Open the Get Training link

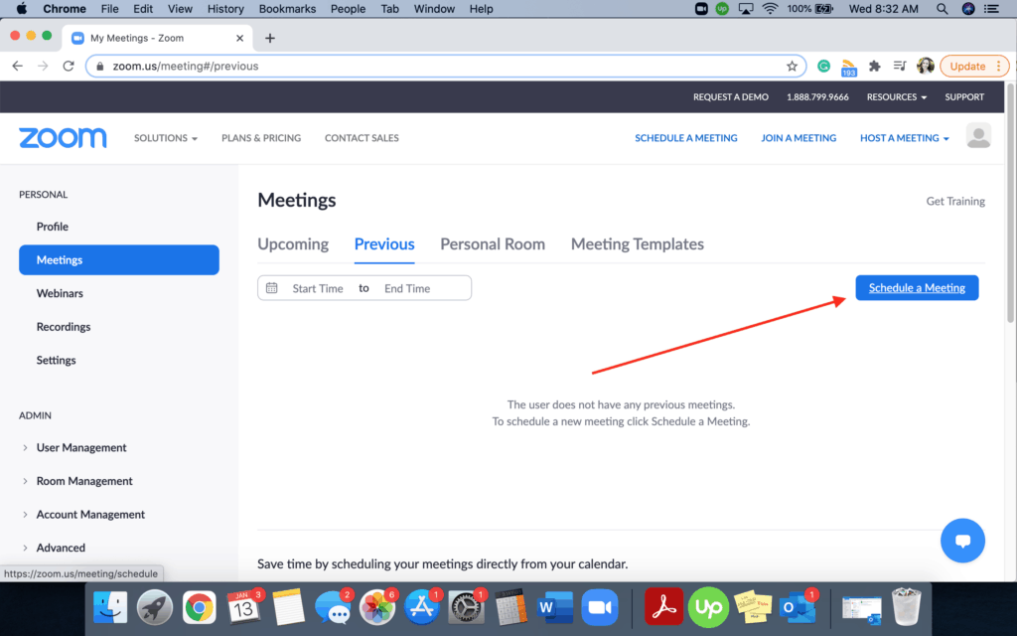pyautogui.click(x=954, y=201)
